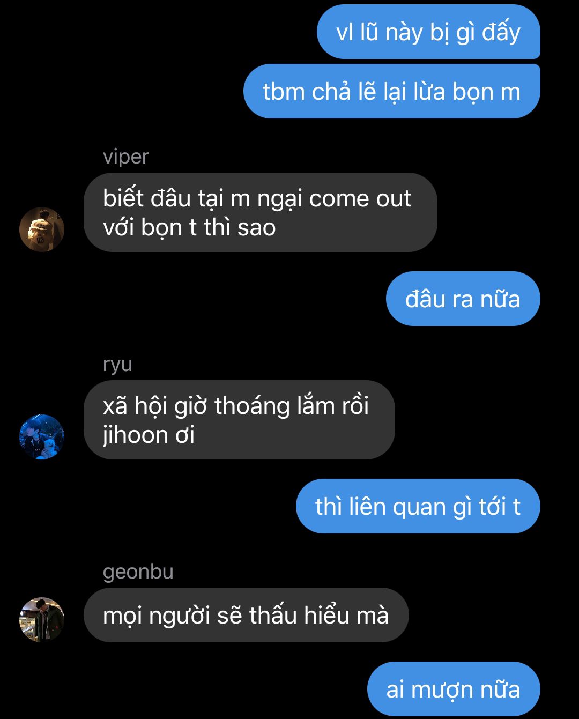This screenshot has height=719, width=579.
Task: Click 'với bọn t thì sao' line
Action: point(189,227)
